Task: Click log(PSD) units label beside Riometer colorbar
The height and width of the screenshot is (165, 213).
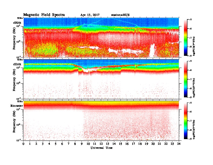Action: (x=194, y=129)
